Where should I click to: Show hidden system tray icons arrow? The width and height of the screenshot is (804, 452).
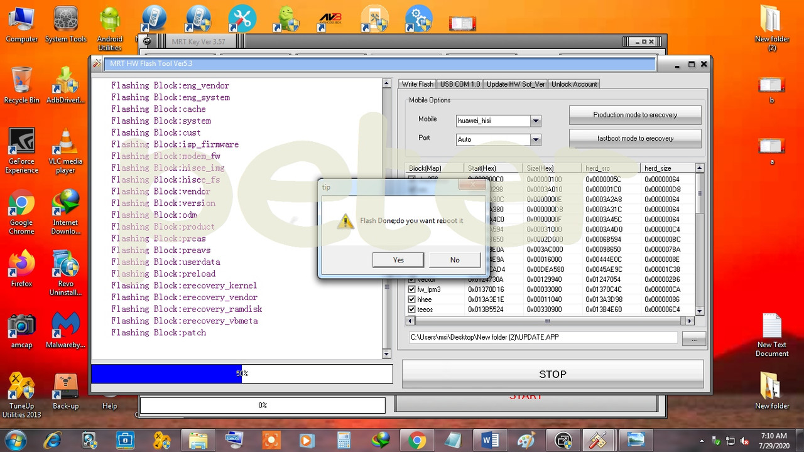[x=702, y=441]
